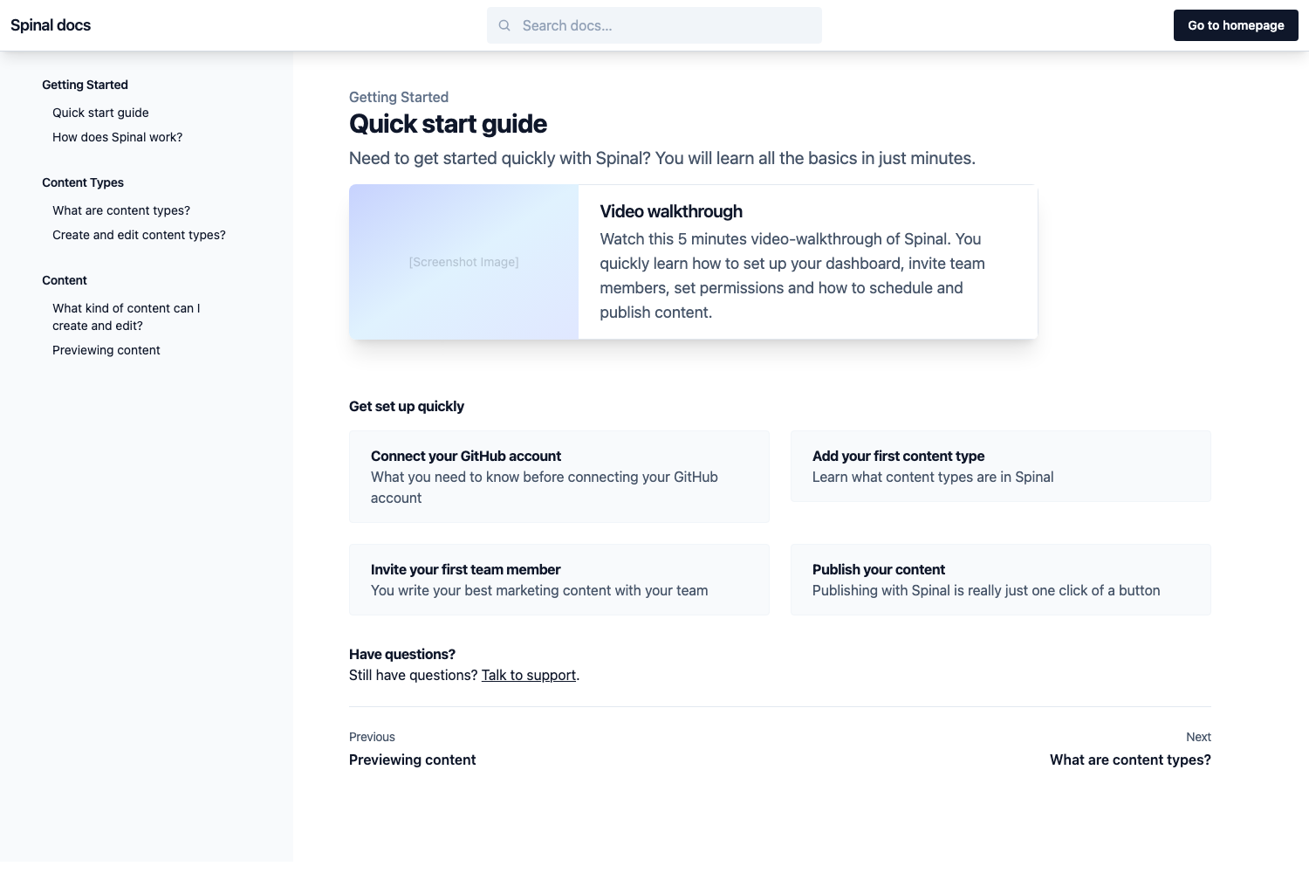Open the Add your first content type card
Screen dimensions: 1309x873
(x=1000, y=466)
